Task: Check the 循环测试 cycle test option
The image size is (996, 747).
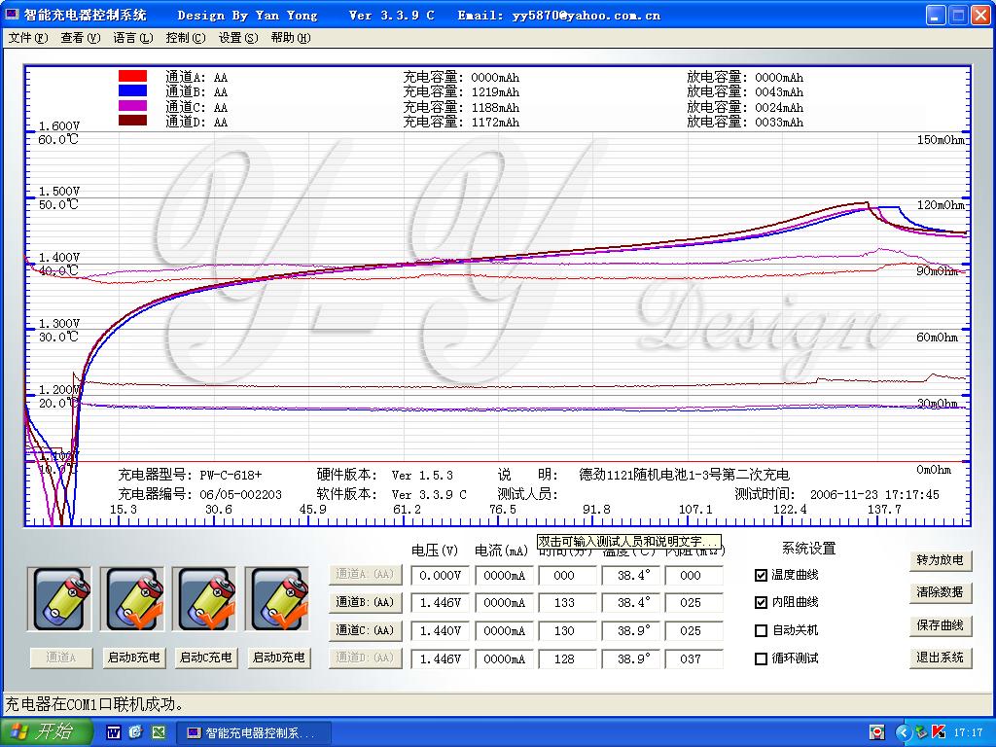Action: (x=762, y=658)
